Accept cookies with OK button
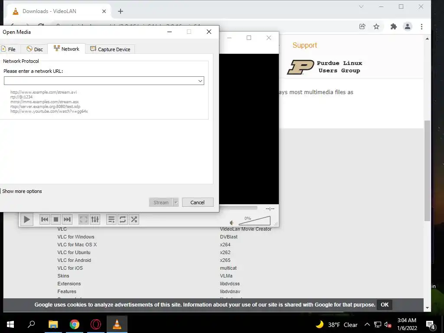 click(385, 305)
